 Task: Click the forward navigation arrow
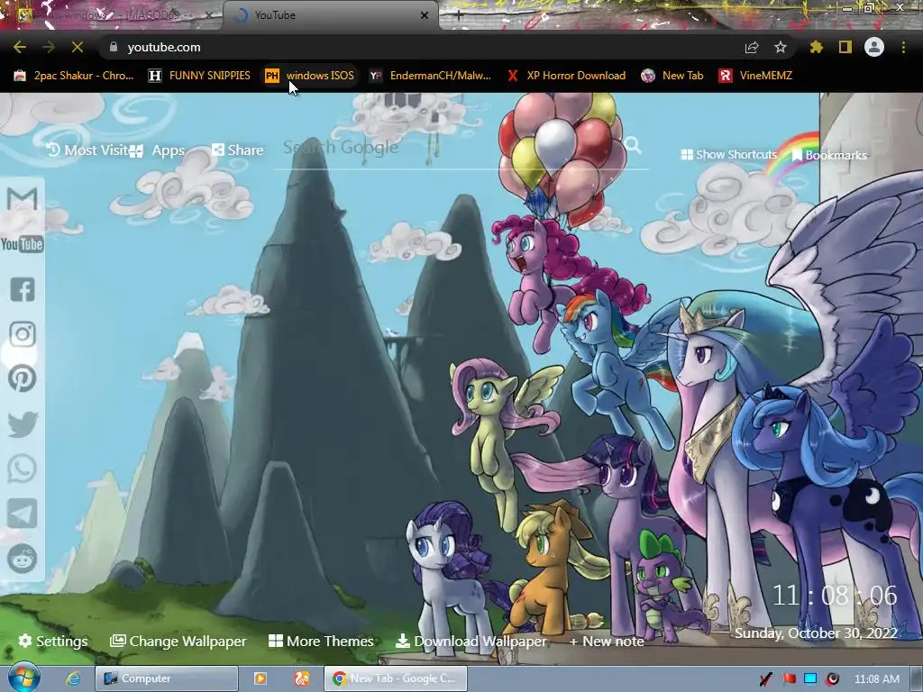(x=49, y=47)
